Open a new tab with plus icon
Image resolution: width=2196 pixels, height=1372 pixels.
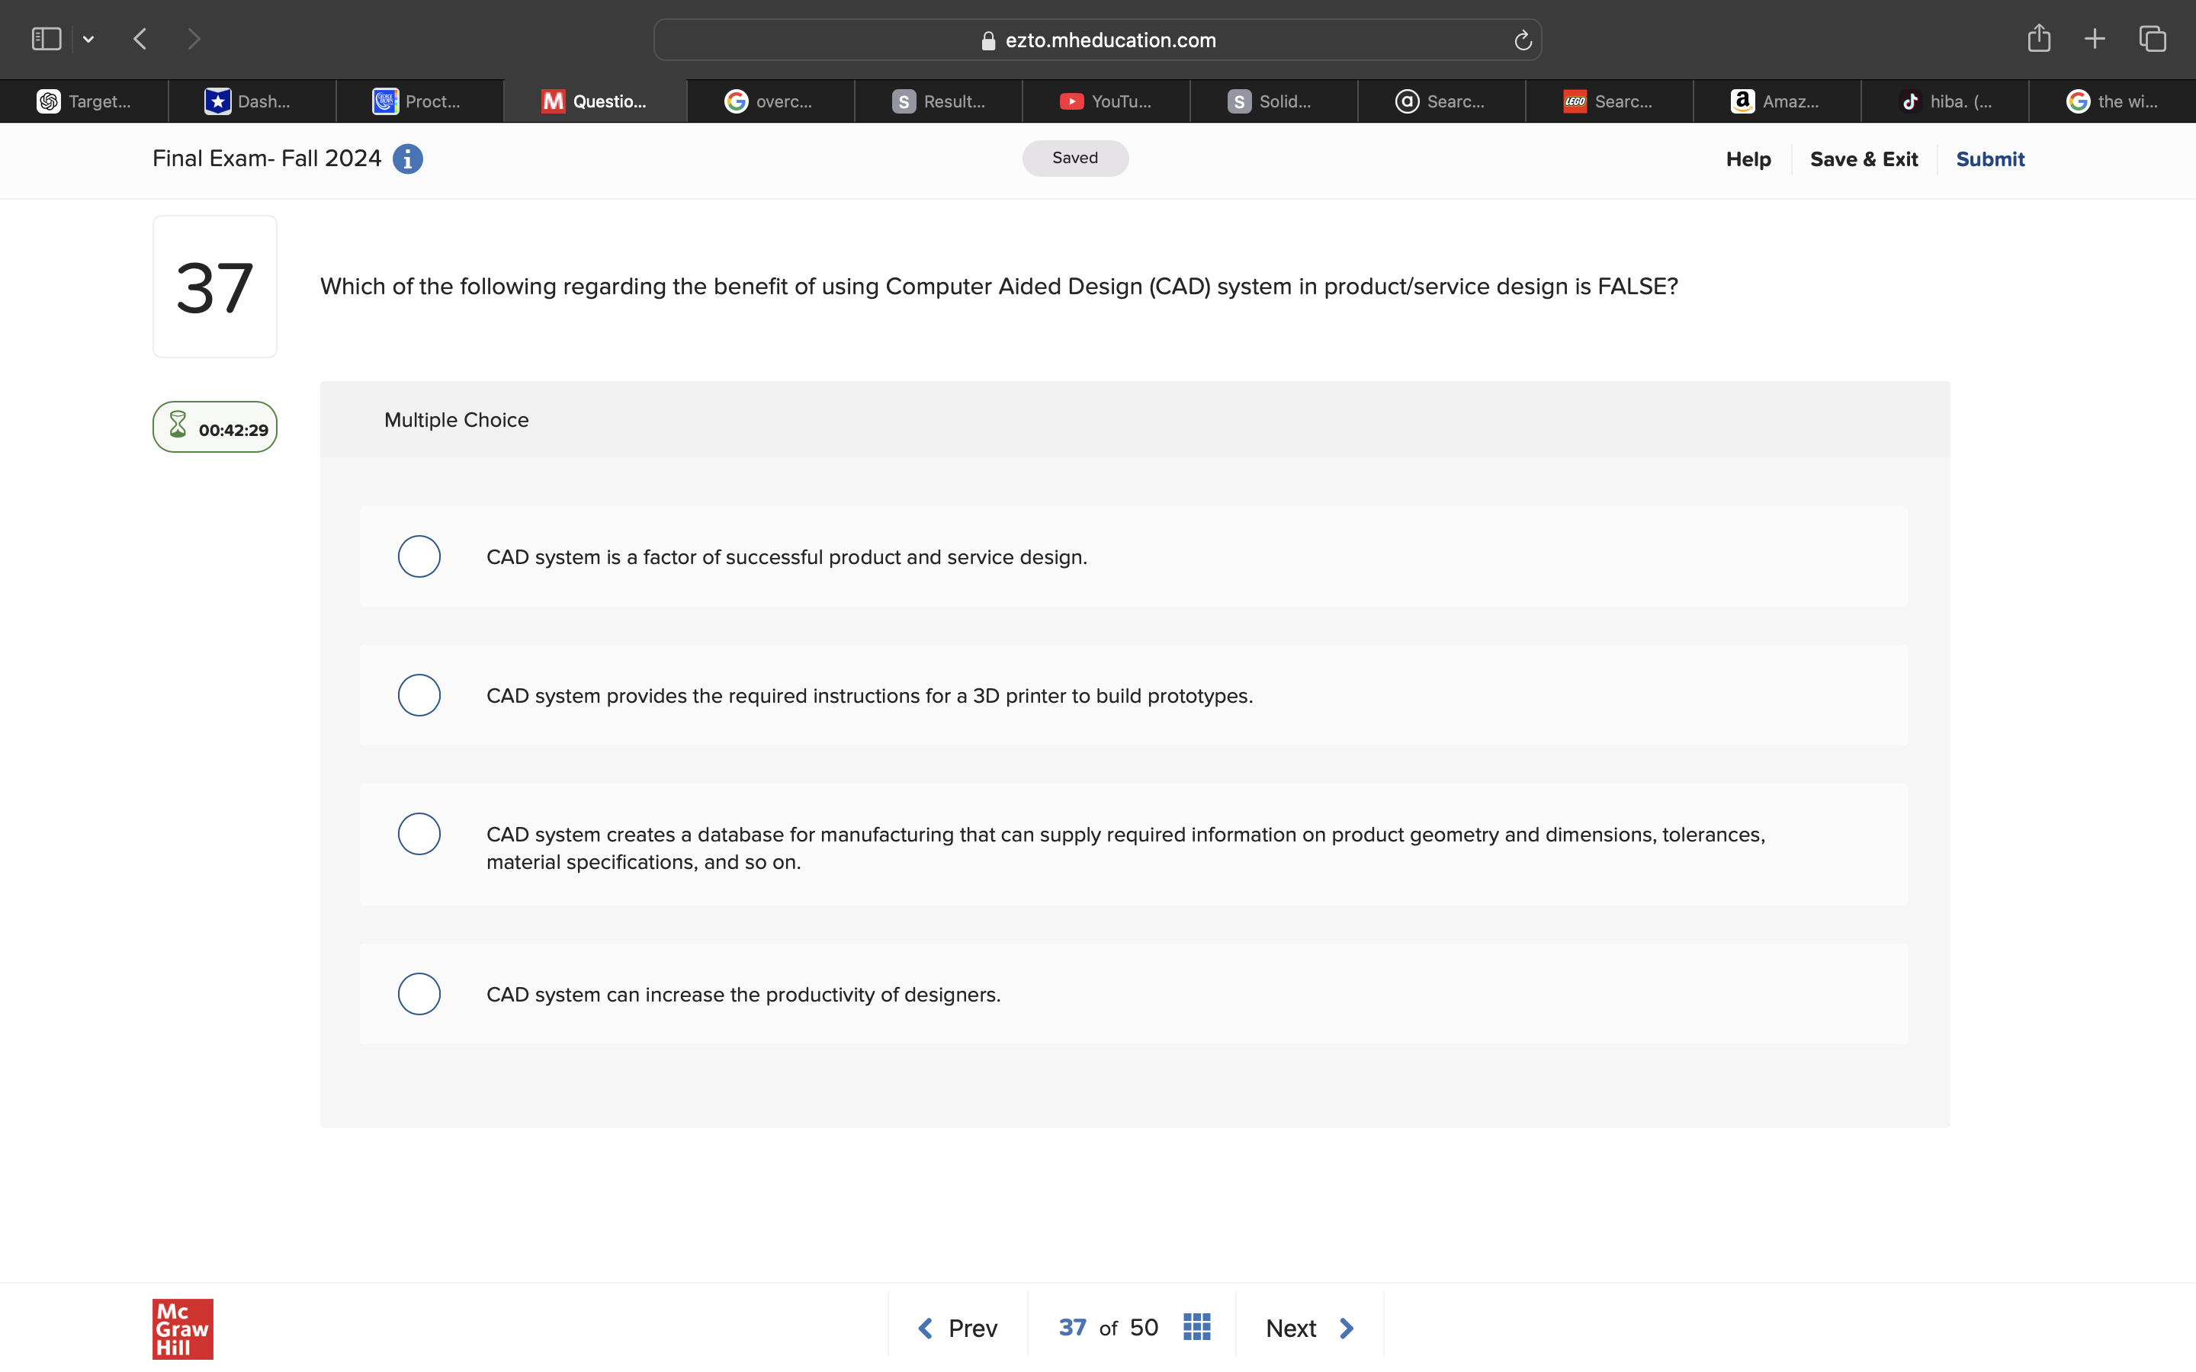pyautogui.click(x=2095, y=39)
